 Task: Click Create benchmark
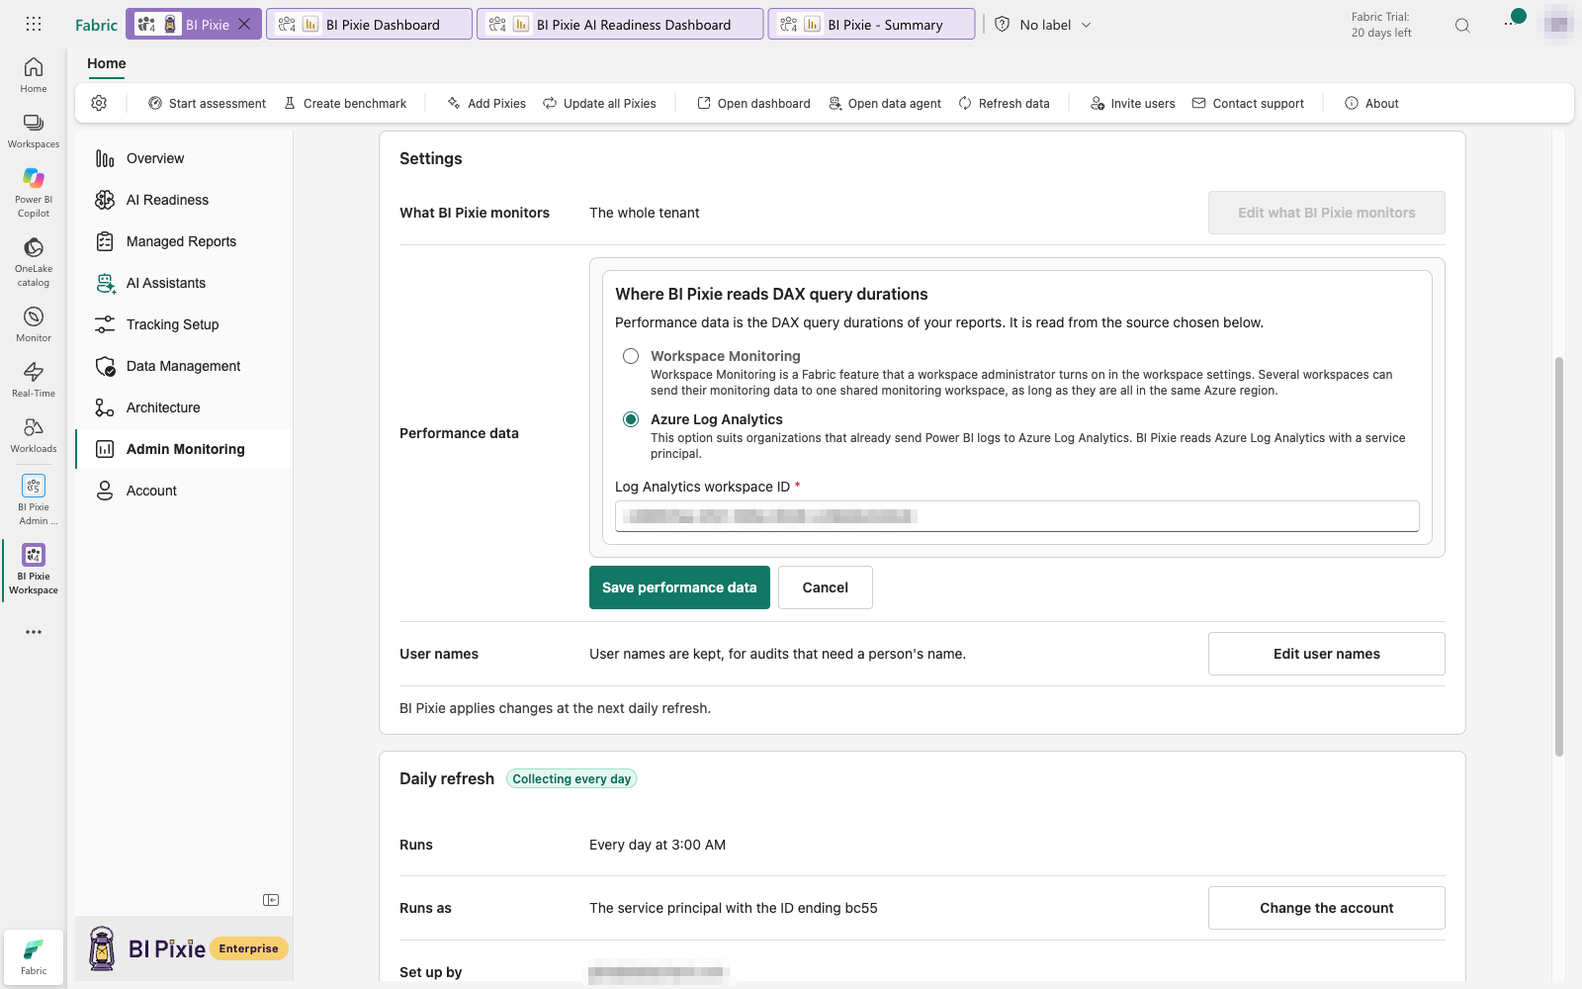pos(345,103)
